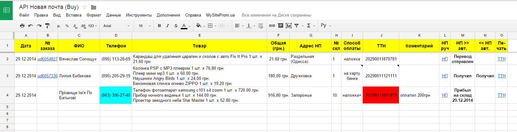Select the yellow Товар header cell
Viewport: 517px width, 132px height.
199,46
